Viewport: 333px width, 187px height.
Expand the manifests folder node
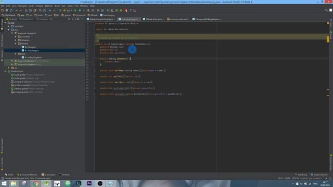(x=9, y=26)
